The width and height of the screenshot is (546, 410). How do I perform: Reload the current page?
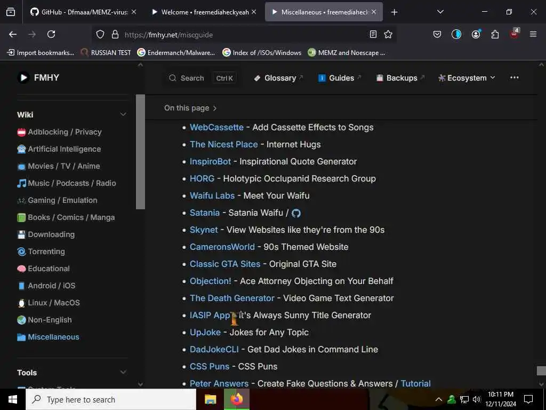pyautogui.click(x=51, y=34)
